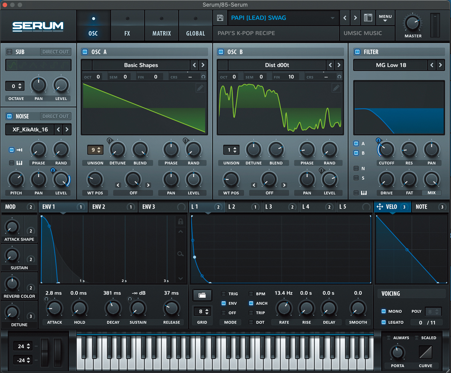Click the OSC A warp mode OFF label
Viewport: 451px width, 373px height.
[133, 193]
